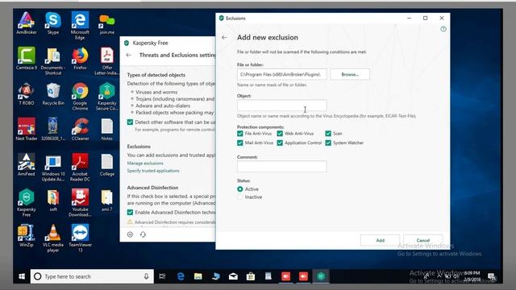This screenshot has height=290, width=516.
Task: Open Youtube Downloader desktop icon
Action: click(x=80, y=203)
